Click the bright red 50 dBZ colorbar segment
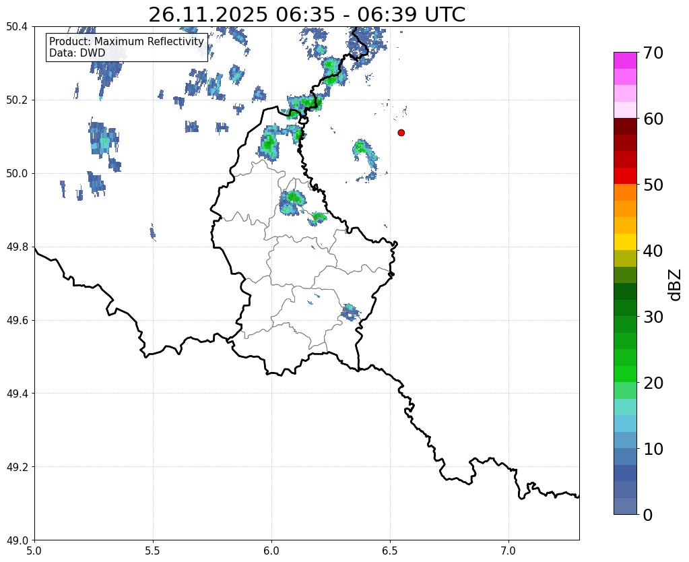 click(x=625, y=176)
